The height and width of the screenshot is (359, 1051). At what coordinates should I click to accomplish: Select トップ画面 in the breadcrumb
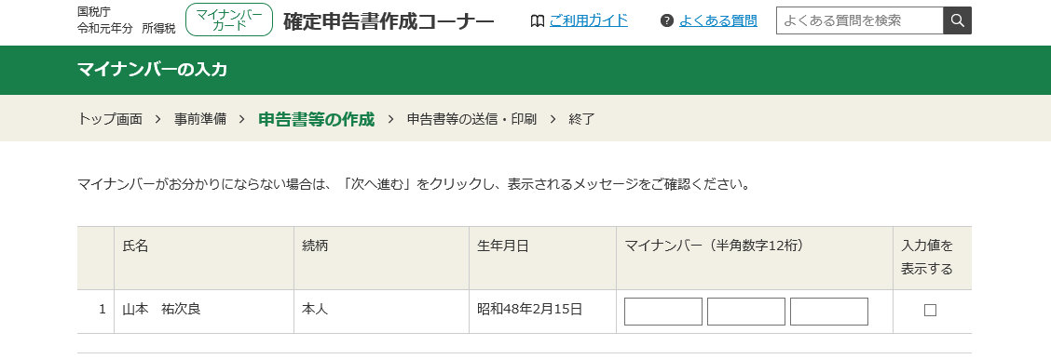pos(110,119)
